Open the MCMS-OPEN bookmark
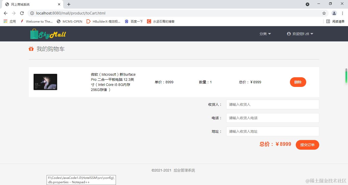This screenshot has height=185, width=348. click(69, 21)
